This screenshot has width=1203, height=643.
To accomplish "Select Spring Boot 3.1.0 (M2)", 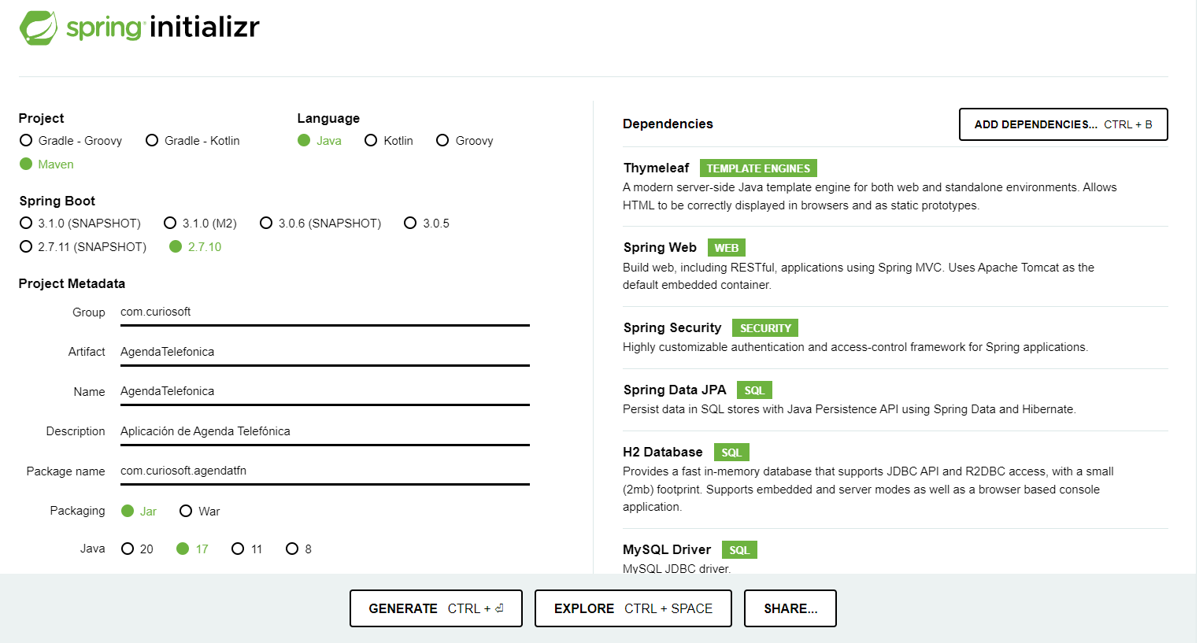I will click(170, 224).
